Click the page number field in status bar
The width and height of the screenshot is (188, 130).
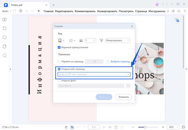pyautogui.click(x=94, y=127)
